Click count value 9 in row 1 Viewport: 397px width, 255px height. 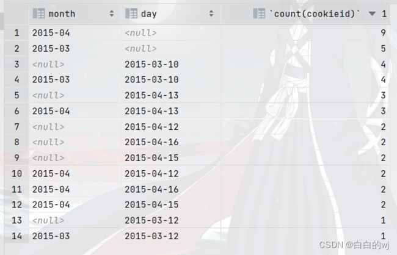[x=384, y=32]
